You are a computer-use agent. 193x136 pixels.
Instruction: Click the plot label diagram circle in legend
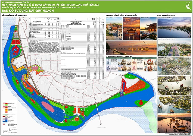(x=10, y=130)
